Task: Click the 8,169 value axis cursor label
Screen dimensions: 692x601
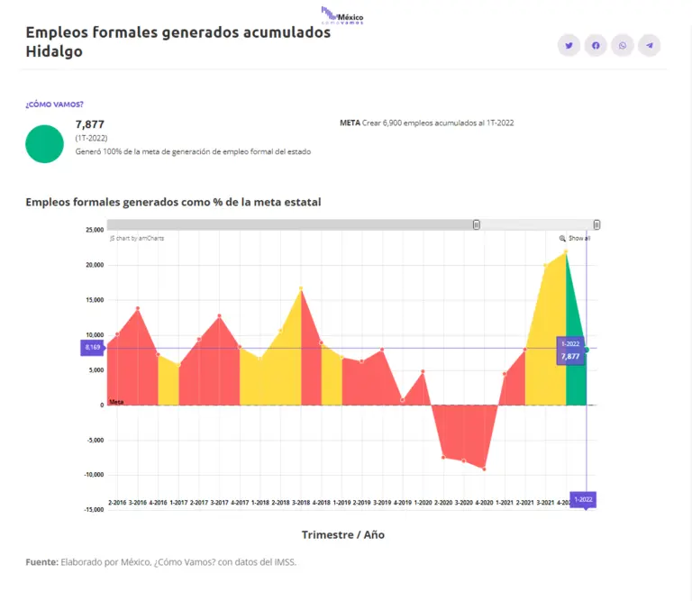Action: [x=93, y=348]
